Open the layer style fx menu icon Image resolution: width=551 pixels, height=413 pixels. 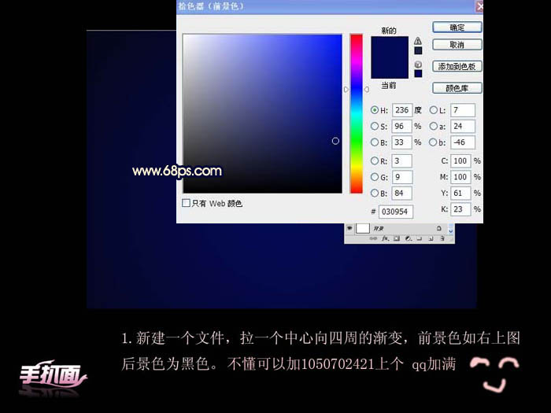[386, 238]
